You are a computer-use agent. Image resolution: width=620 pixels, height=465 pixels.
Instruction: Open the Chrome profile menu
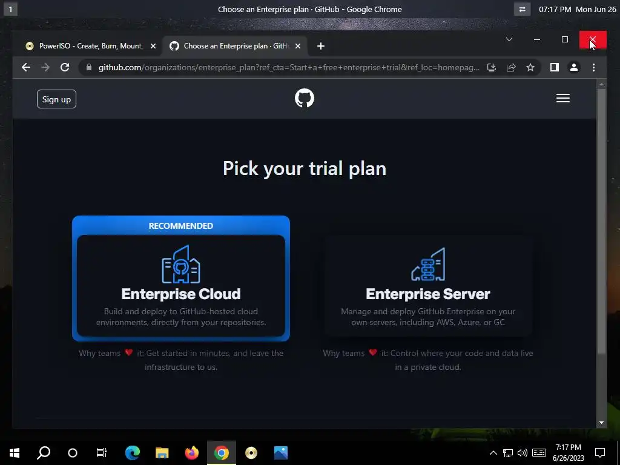[x=574, y=68]
